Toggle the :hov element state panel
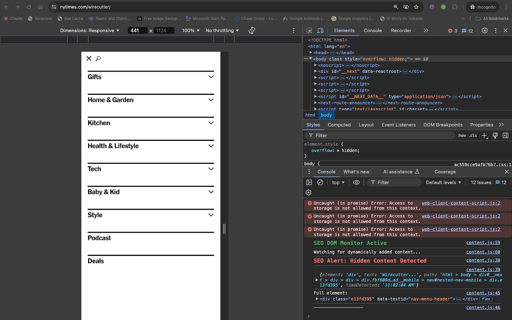This screenshot has width=512, height=320. [x=462, y=136]
